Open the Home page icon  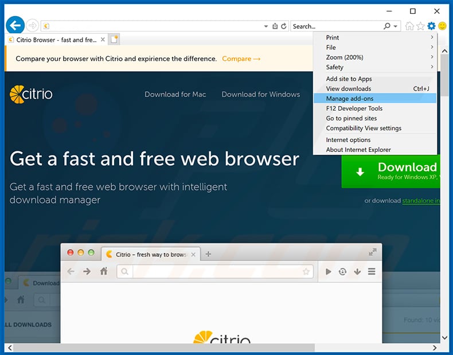(409, 26)
